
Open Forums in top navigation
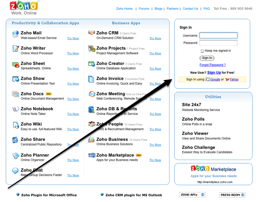pyautogui.click(x=144, y=9)
